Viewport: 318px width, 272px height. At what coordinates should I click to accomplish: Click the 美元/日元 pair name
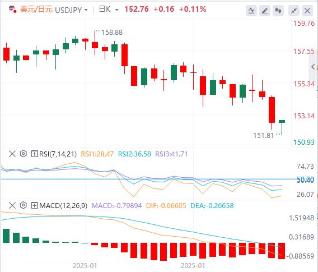pyautogui.click(x=36, y=10)
